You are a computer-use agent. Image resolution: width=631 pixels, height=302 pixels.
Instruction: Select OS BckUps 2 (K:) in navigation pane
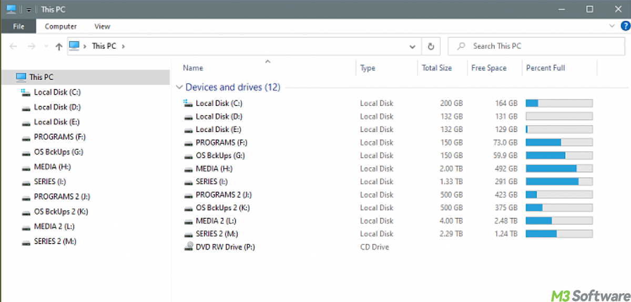[60, 212]
